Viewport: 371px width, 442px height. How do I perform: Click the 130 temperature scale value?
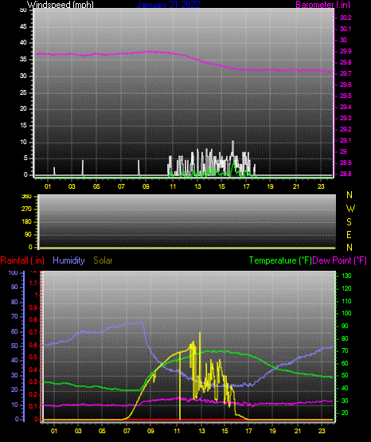[x=346, y=276]
